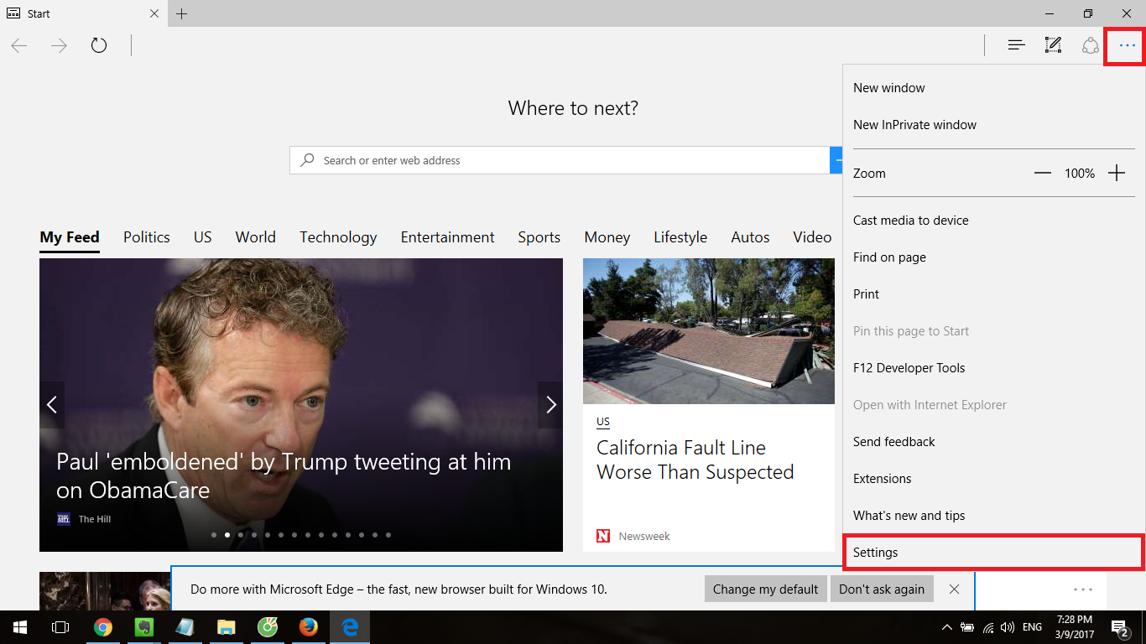
Task: Open File Explorer from the taskbar
Action: pos(227,627)
